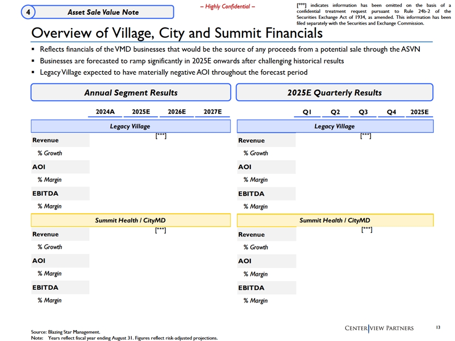Click "% Margin" under quarterly Summit Health EBITDA
Screen dimensions: 455x341
(x=255, y=301)
